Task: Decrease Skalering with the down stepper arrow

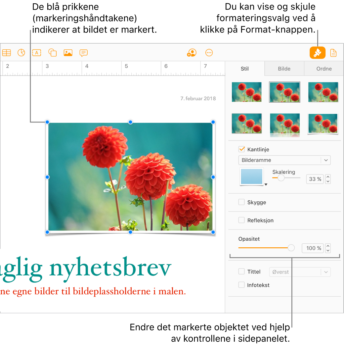Action: coord(328,181)
